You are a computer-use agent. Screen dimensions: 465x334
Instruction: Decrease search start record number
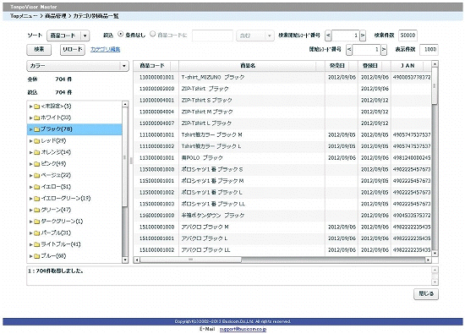328,36
